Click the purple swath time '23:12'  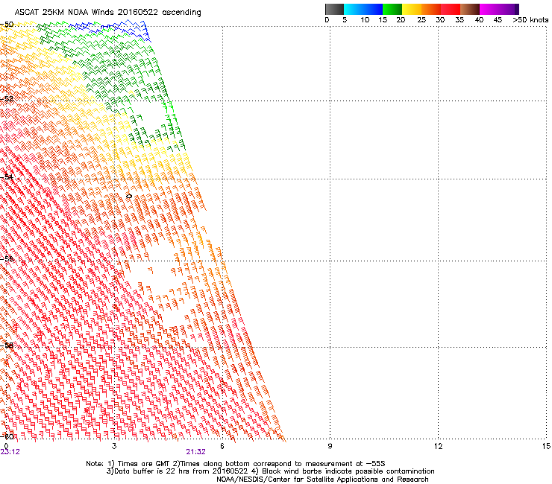tap(10, 452)
